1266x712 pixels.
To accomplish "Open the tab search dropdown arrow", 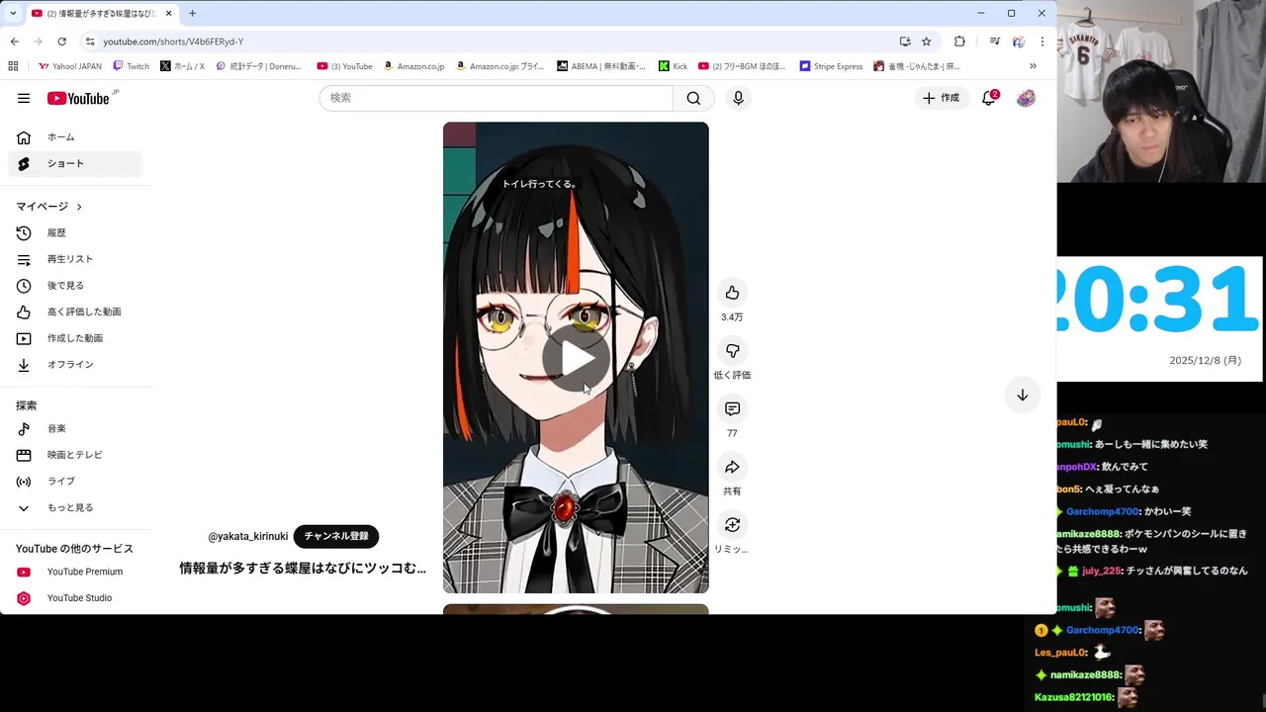I will 12,13.
